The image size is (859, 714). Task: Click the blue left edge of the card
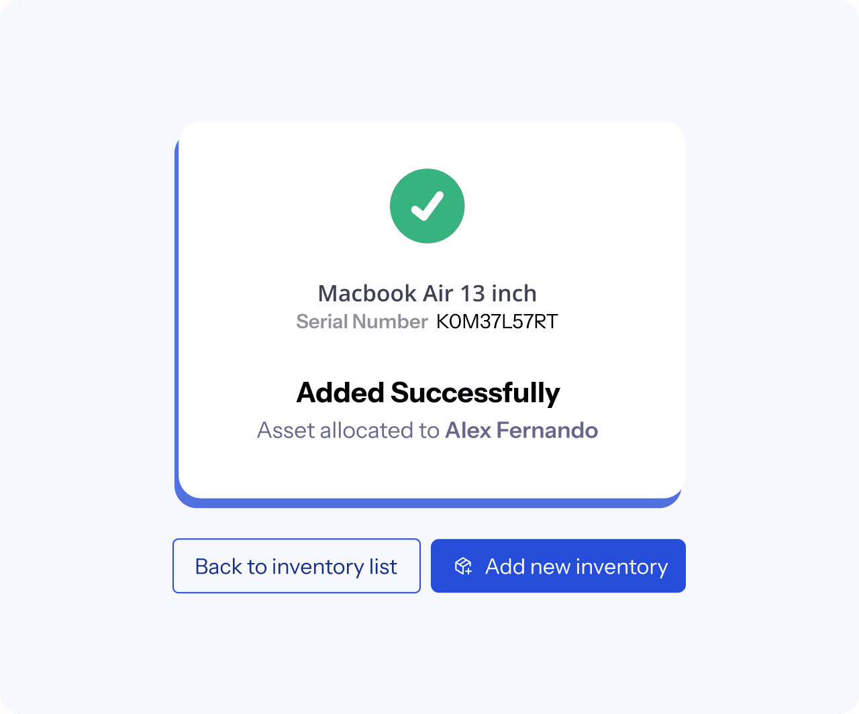pyautogui.click(x=176, y=315)
